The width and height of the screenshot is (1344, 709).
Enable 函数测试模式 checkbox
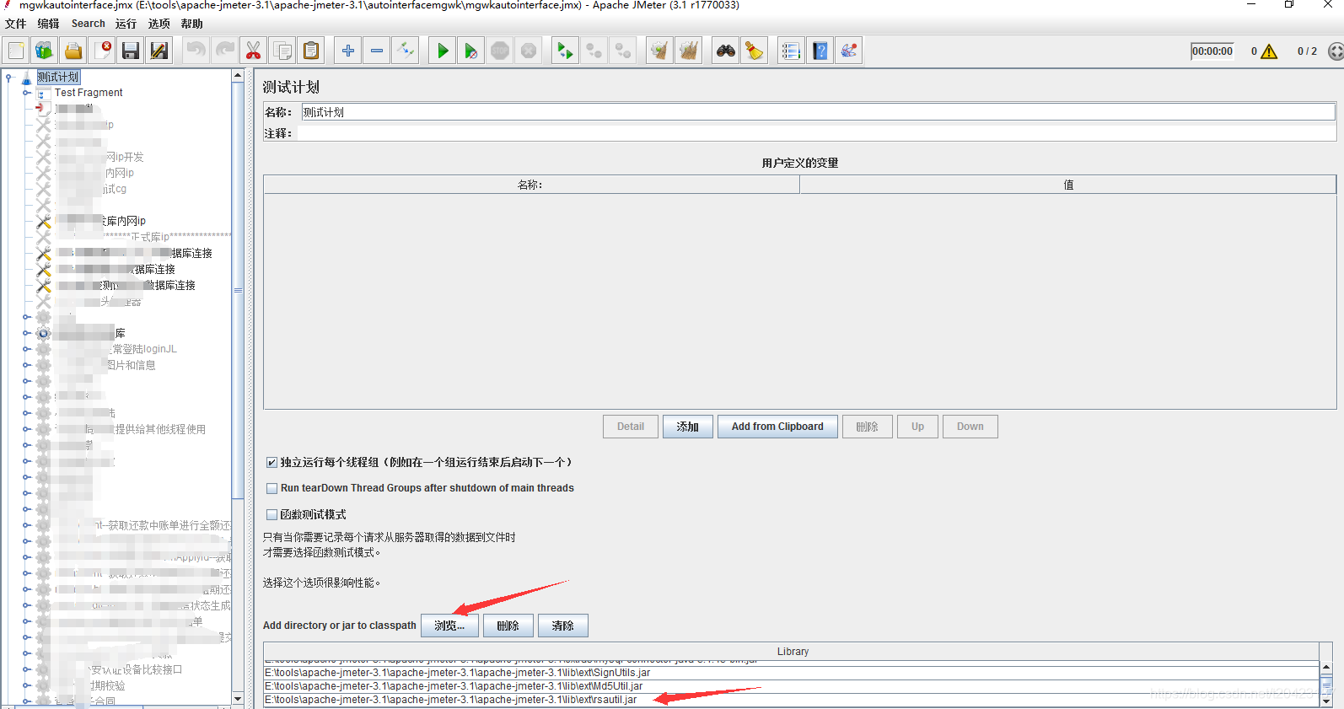tap(271, 514)
